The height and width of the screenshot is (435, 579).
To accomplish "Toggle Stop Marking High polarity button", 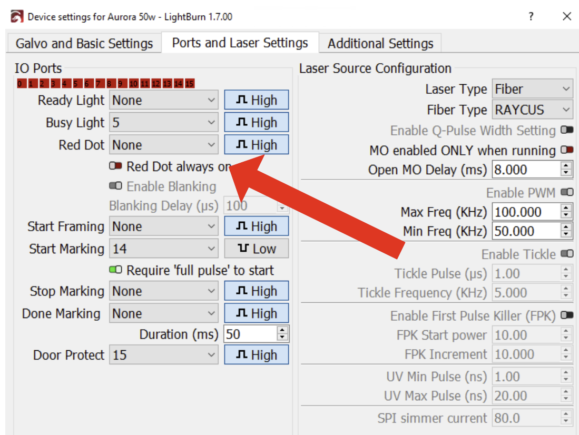I will point(256,291).
